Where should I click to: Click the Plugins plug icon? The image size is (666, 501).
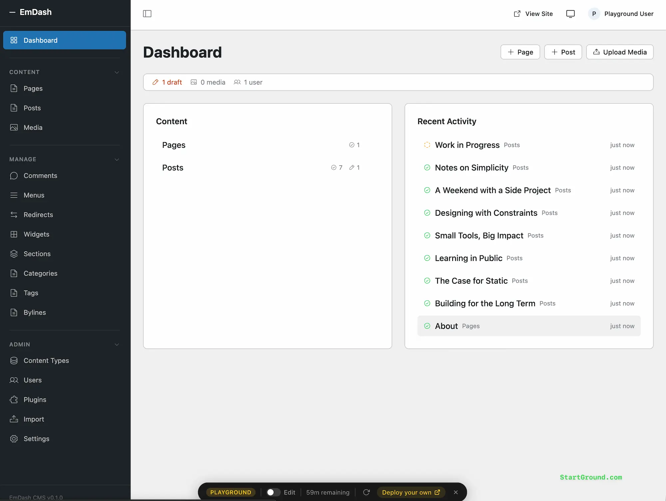tap(14, 399)
